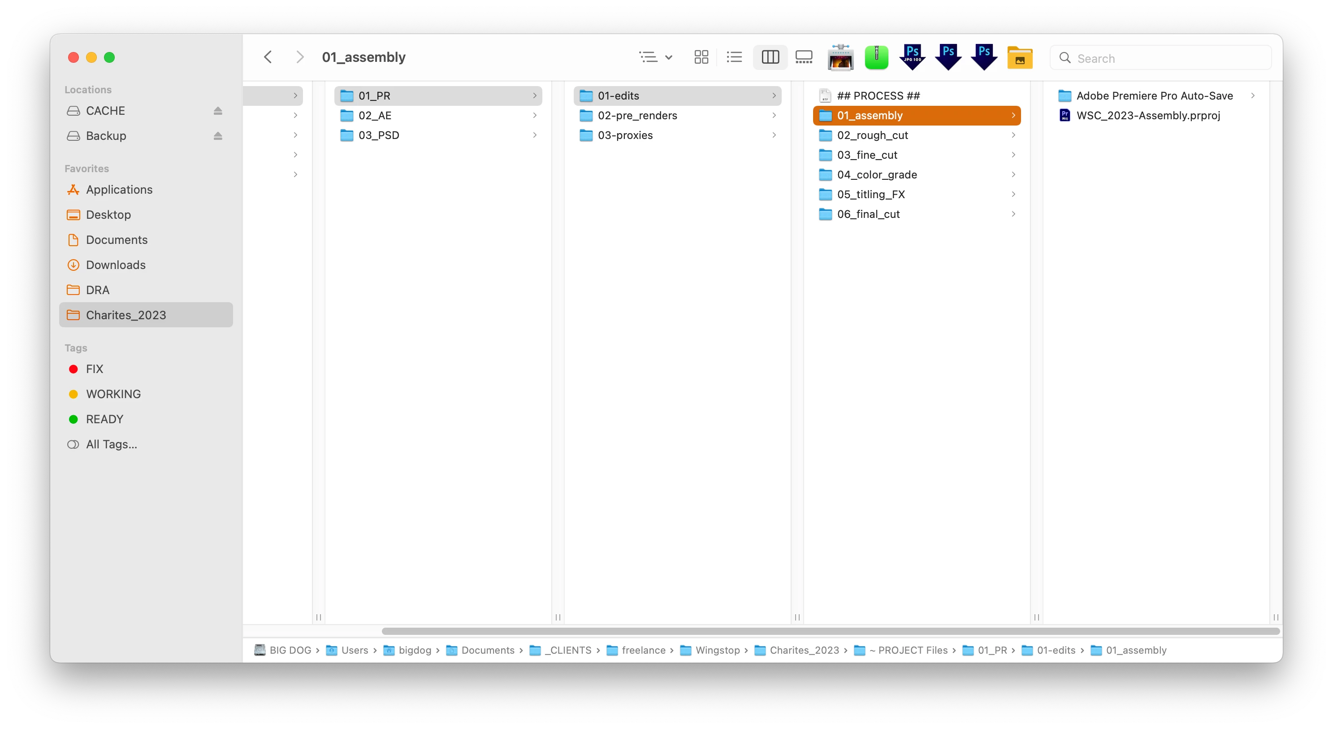The width and height of the screenshot is (1333, 729).
Task: Switch to gallery view
Action: tap(804, 57)
